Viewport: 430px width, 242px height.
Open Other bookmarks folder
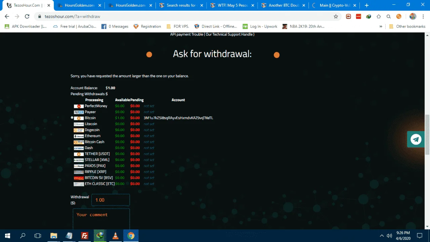click(x=407, y=27)
